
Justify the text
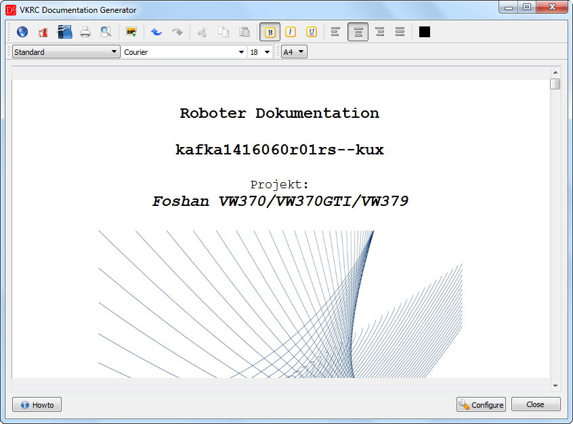[400, 32]
